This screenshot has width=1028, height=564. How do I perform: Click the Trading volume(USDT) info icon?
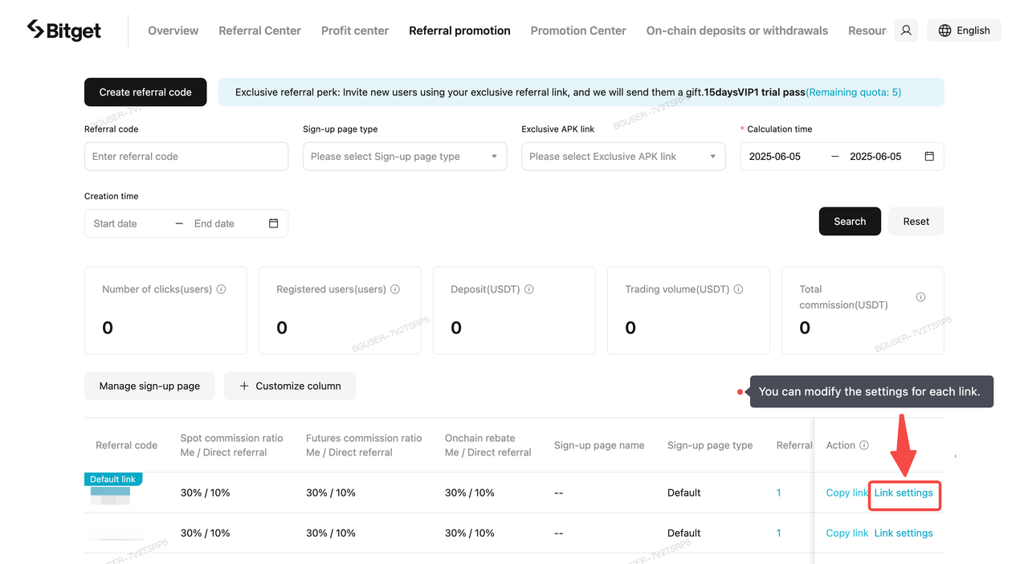[738, 289]
